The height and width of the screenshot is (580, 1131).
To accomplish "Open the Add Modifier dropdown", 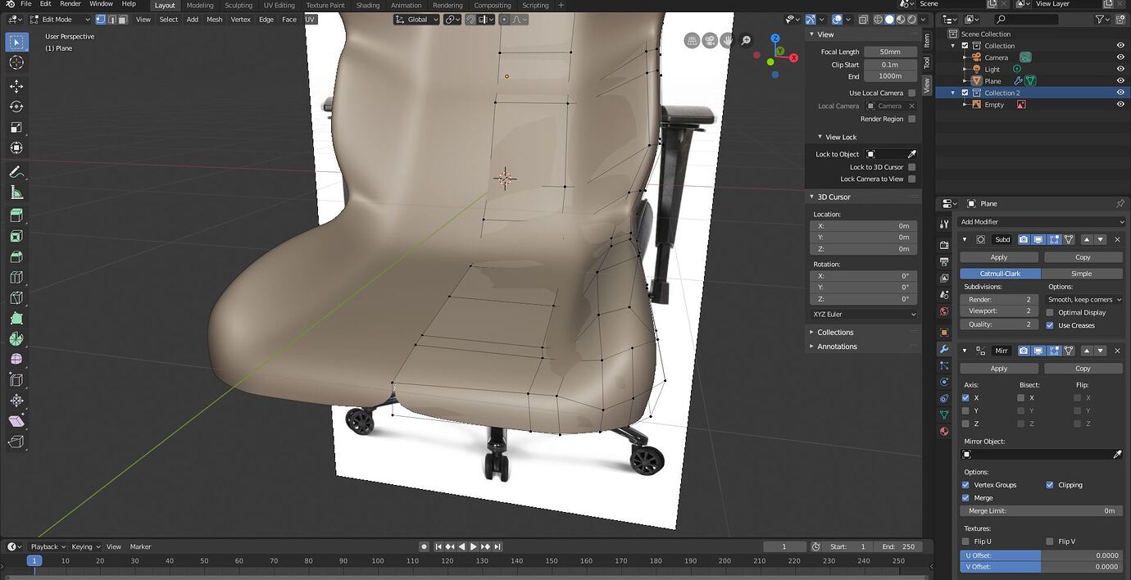I will [x=1042, y=222].
